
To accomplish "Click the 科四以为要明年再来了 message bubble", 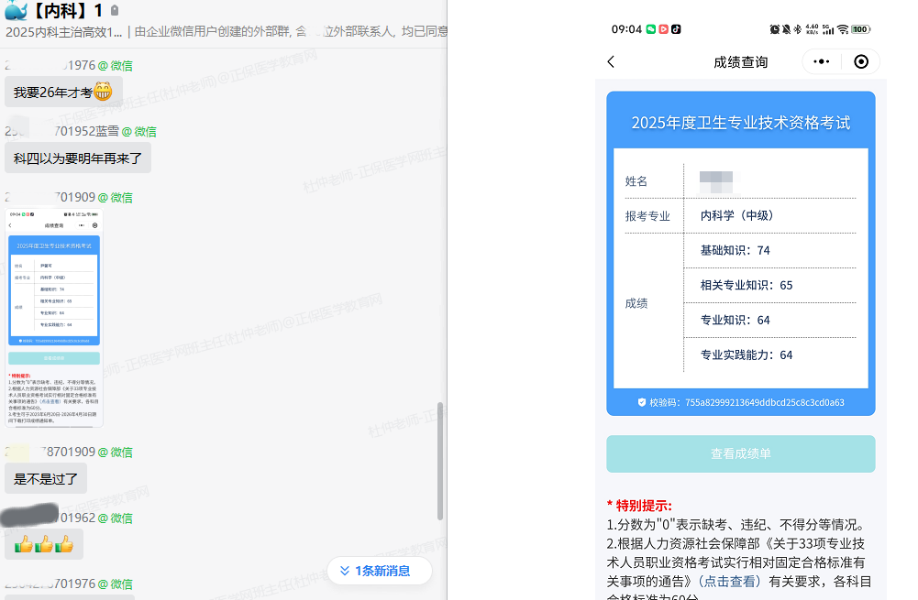I will (x=77, y=158).
